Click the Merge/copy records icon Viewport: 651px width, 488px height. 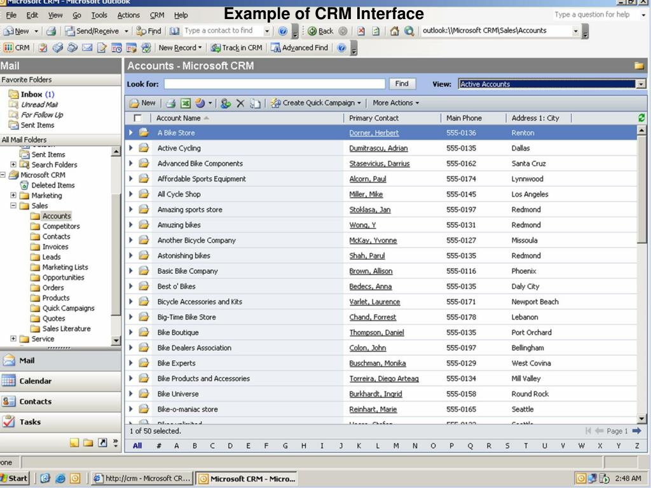[x=255, y=103]
